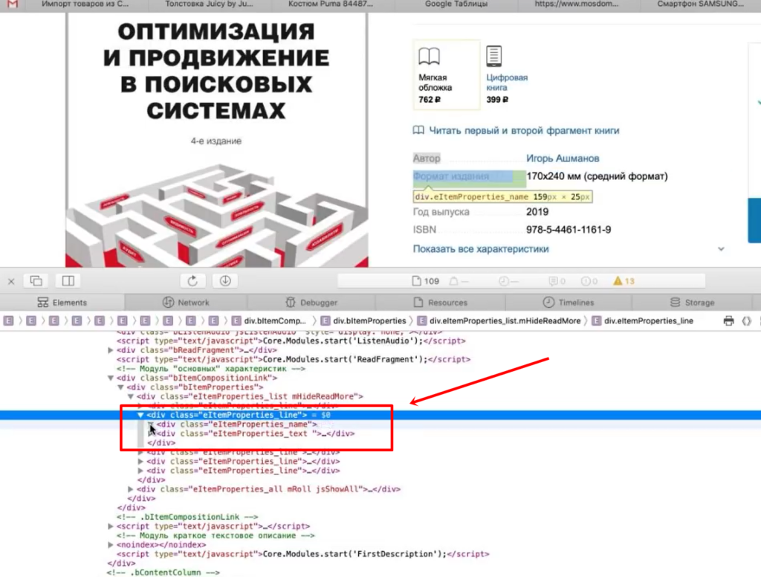Viewport: 761px width, 577px height.
Task: Collapse the selected eItemProperties_line node
Action: coord(140,415)
